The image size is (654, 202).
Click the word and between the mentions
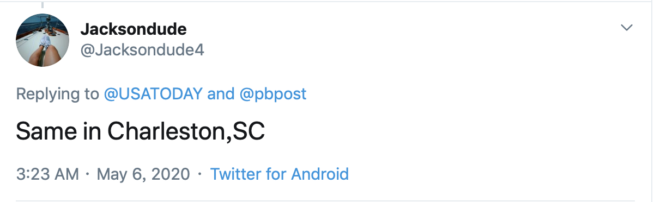point(221,94)
